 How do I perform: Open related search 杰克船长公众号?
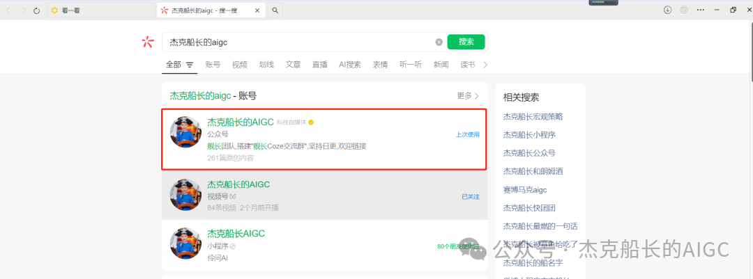(x=529, y=153)
